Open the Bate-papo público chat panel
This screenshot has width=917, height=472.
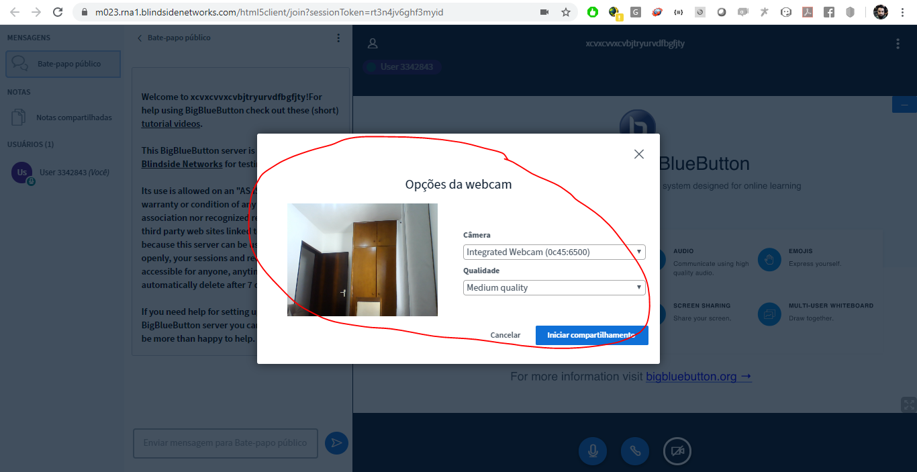62,64
